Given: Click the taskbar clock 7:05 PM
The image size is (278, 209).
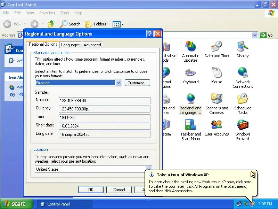Looking at the screenshot, I should pos(265,204).
